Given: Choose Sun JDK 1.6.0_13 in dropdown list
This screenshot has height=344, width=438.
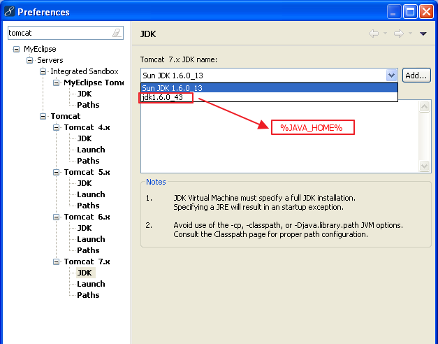Looking at the screenshot, I should 269,88.
